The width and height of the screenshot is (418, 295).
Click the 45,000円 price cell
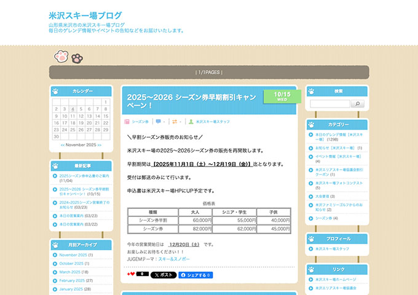(x=274, y=229)
